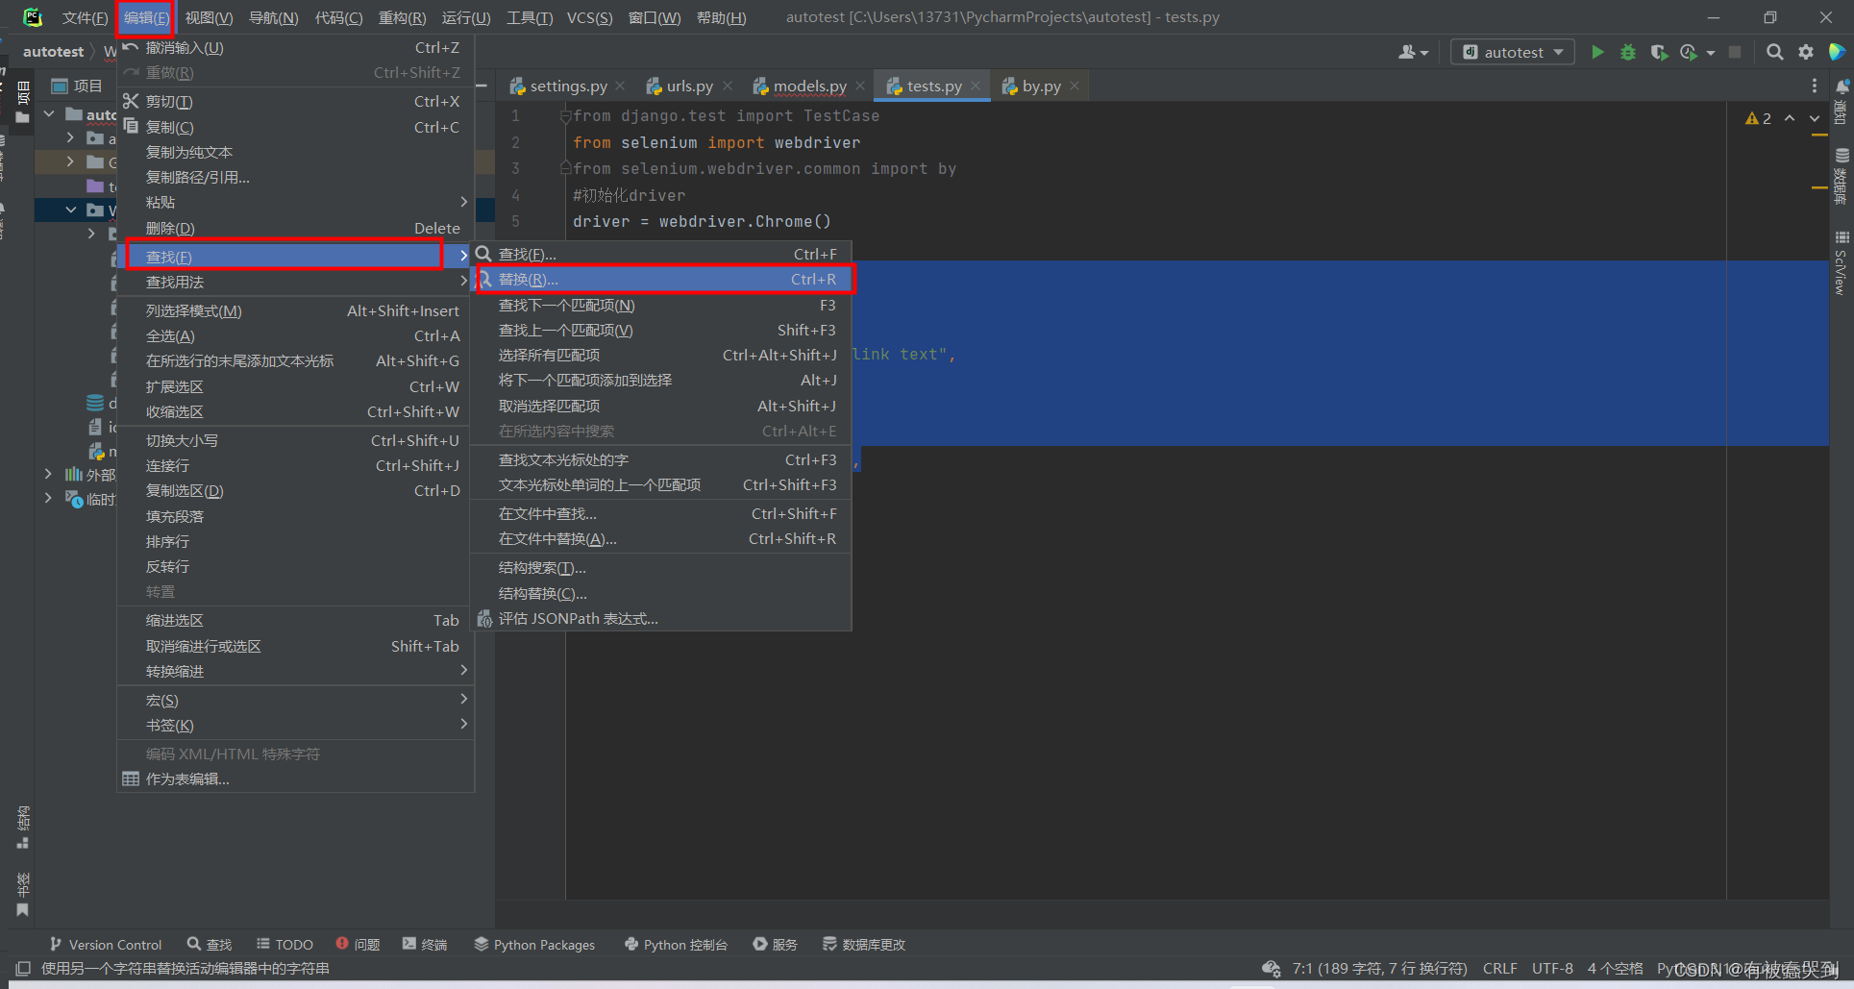Run the autotest configuration with the green Run icon
This screenshot has height=989, width=1854.
coord(1597,52)
